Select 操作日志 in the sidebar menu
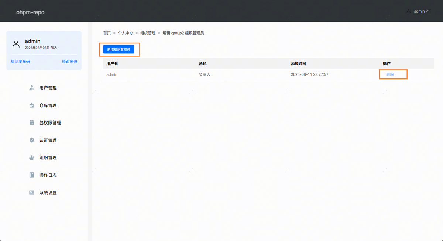 coord(48,175)
